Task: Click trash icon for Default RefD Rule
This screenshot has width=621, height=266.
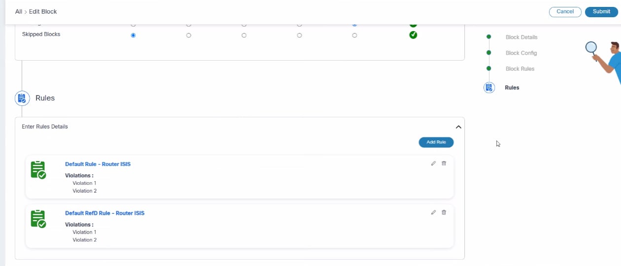Action: coord(444,212)
